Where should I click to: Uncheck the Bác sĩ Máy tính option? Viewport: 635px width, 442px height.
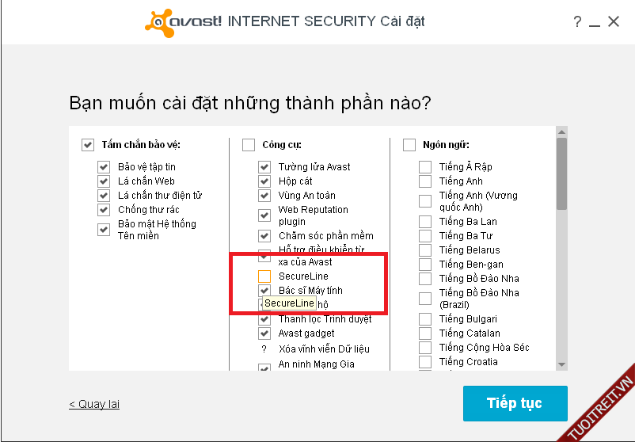[x=264, y=291]
